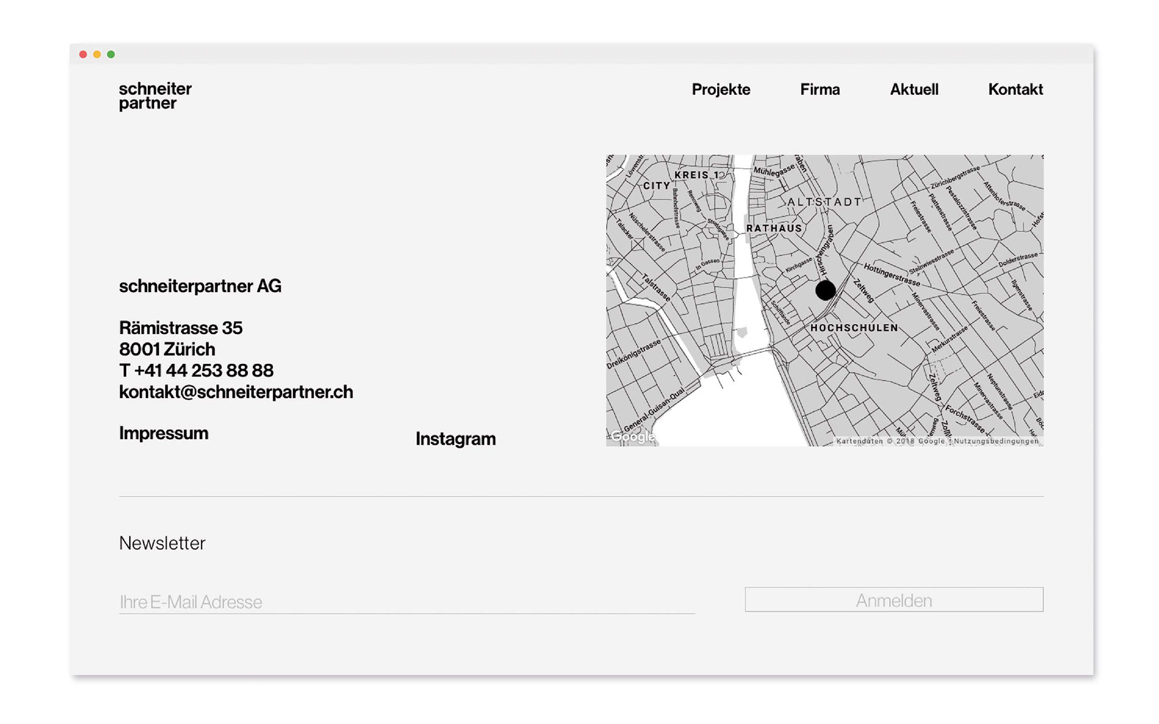Click the black location marker on map
Screen dimensions: 1159x724
[825, 290]
